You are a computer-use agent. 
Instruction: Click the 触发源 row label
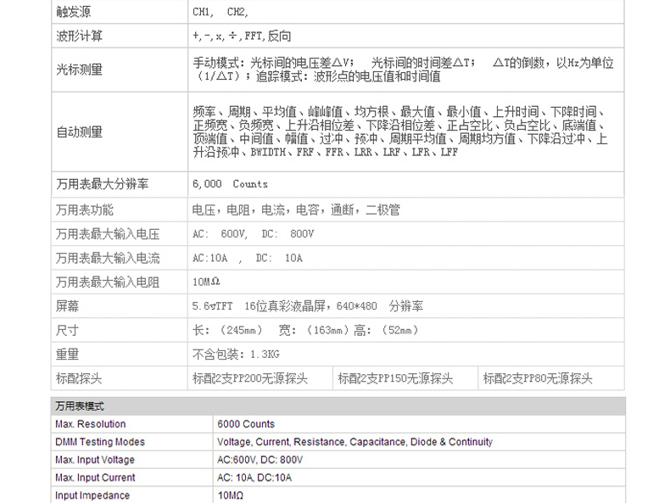(72, 13)
